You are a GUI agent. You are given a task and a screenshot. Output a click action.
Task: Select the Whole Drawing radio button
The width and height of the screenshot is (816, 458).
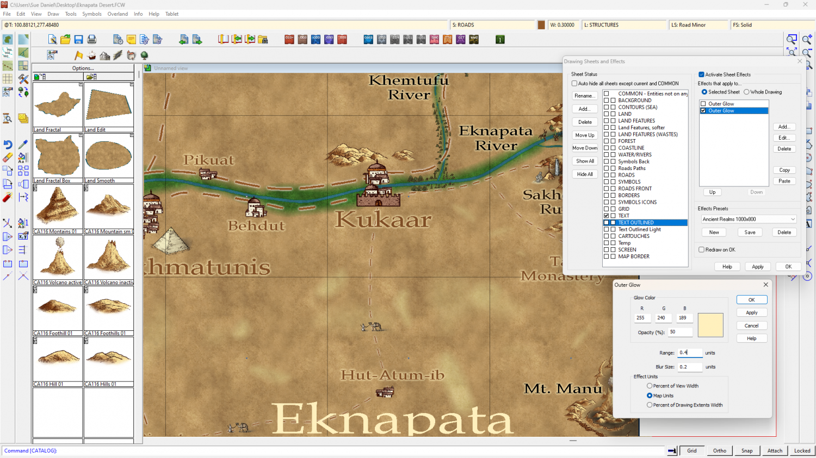coord(746,92)
